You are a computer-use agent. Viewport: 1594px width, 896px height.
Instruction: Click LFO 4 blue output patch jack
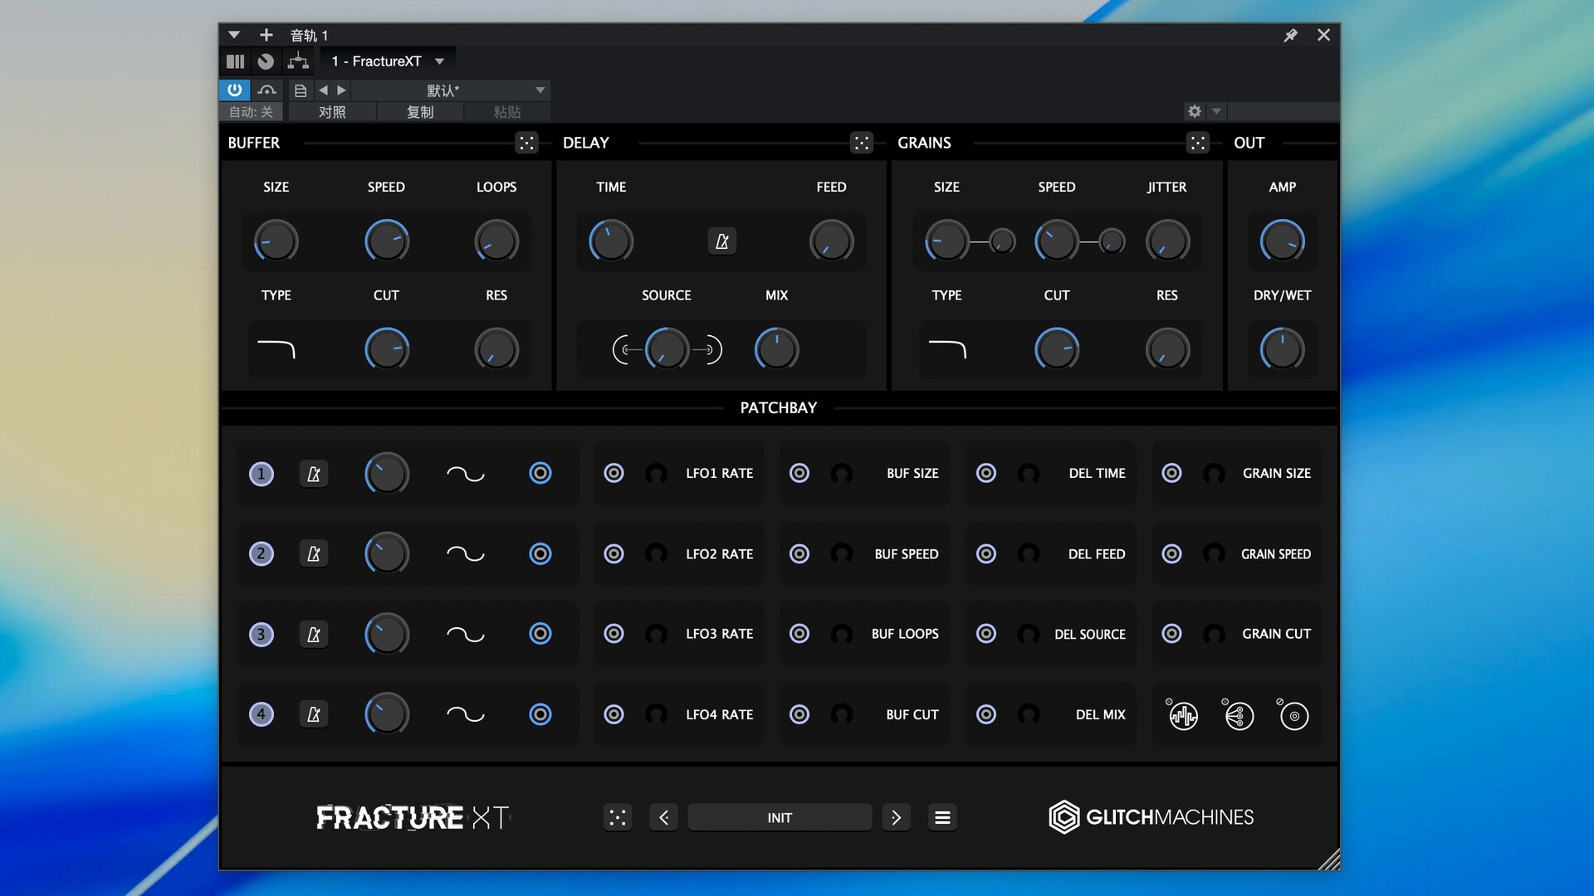[540, 713]
